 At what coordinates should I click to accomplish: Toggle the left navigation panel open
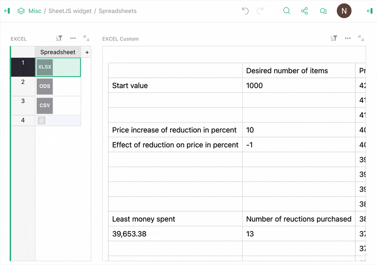(x=7, y=11)
